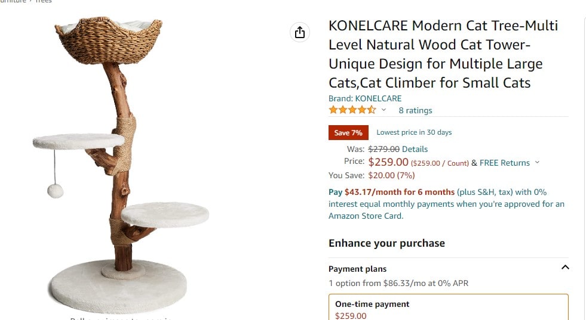Click the Pay $43.17/month for 6 months offer
Viewport: 586px width, 320px height.
392,192
